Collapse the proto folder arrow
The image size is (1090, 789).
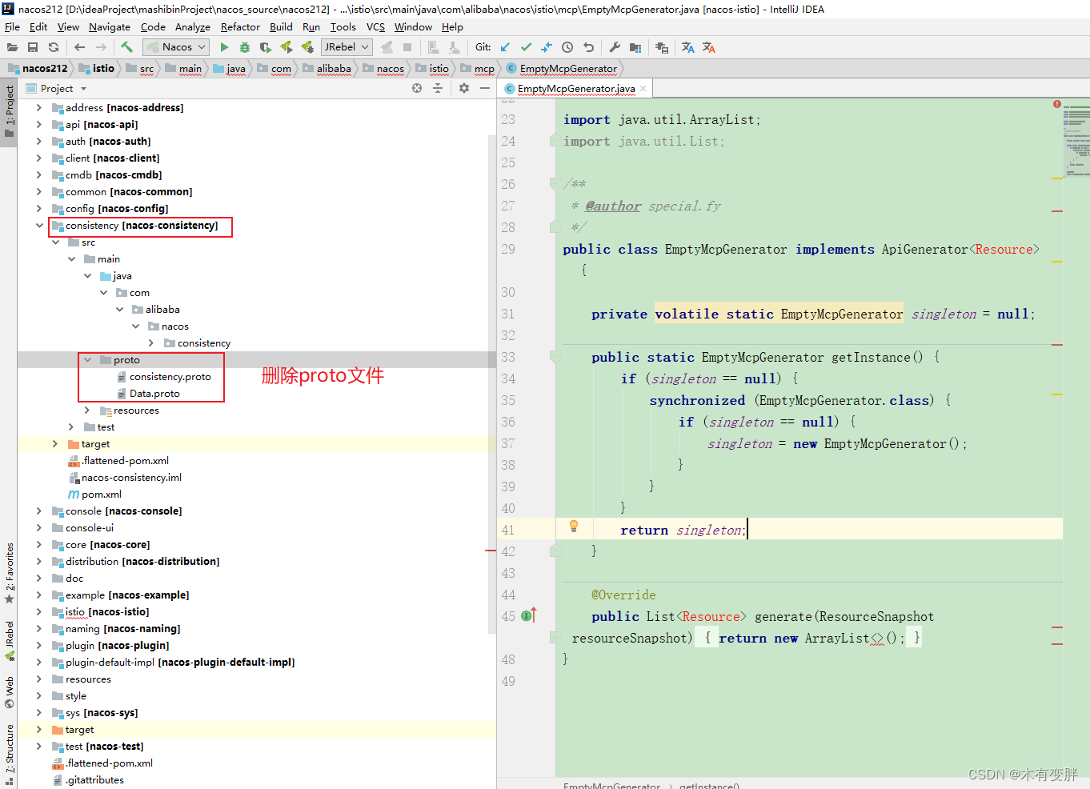[x=87, y=359]
